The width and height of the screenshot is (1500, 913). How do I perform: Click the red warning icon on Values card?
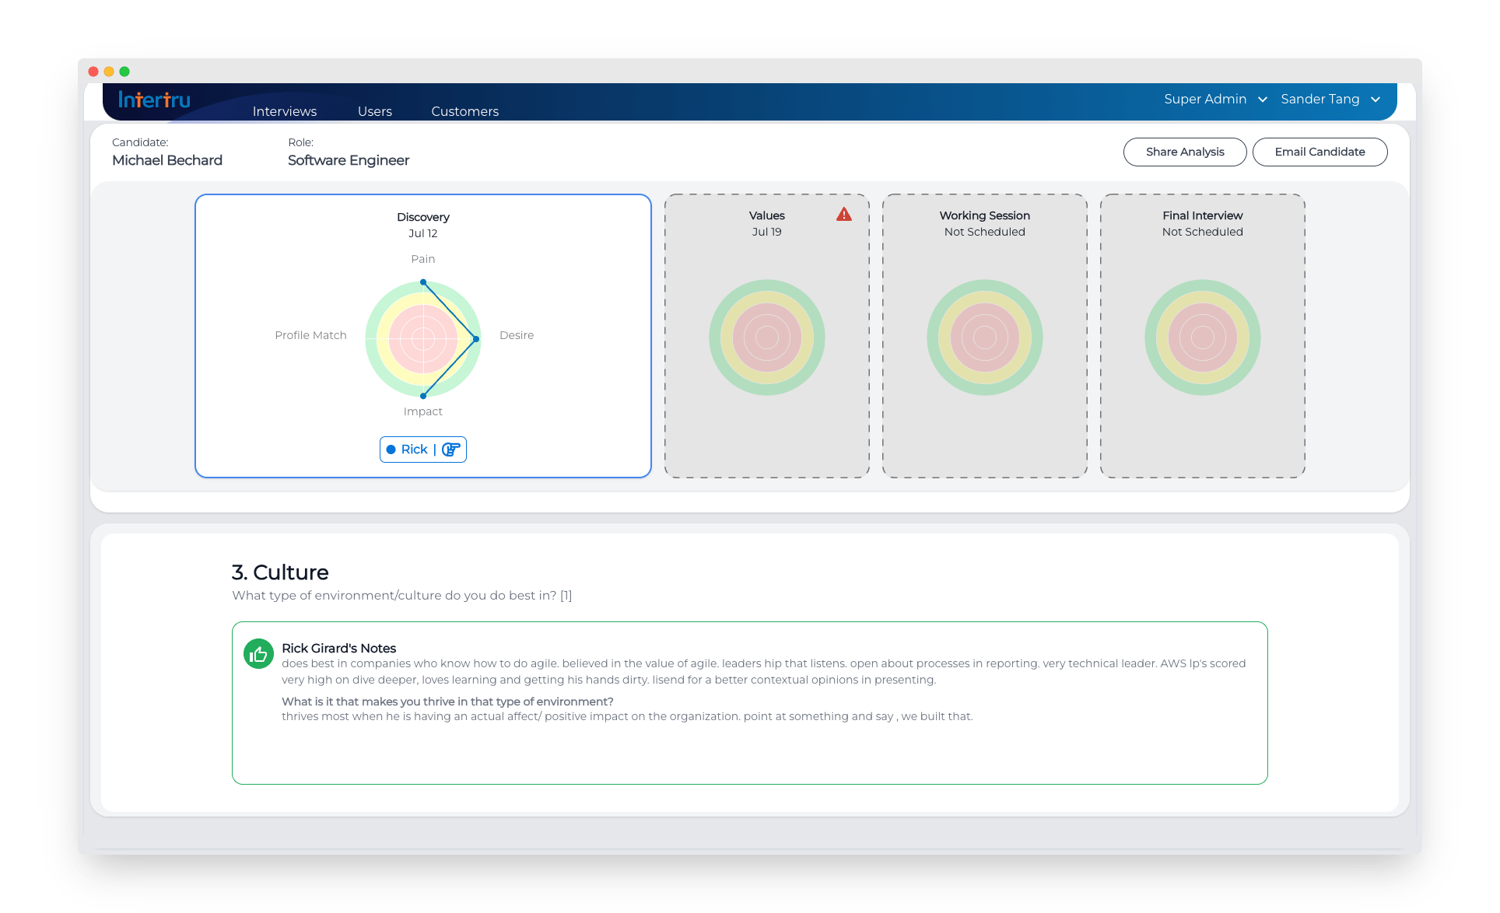click(x=843, y=215)
